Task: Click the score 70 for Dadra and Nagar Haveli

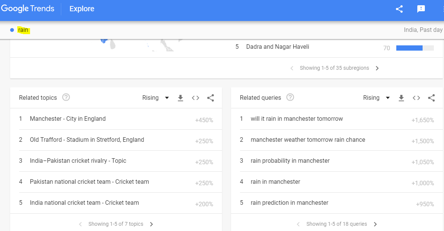Action: 387,48
